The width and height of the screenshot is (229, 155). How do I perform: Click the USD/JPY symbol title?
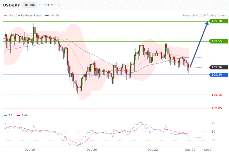11,5
